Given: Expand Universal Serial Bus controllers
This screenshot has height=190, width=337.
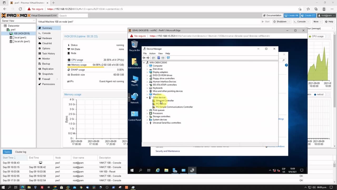Looking at the screenshot, I should 147,123.
